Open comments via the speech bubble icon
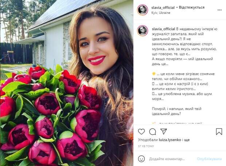The image size is (226, 166). [152, 131]
